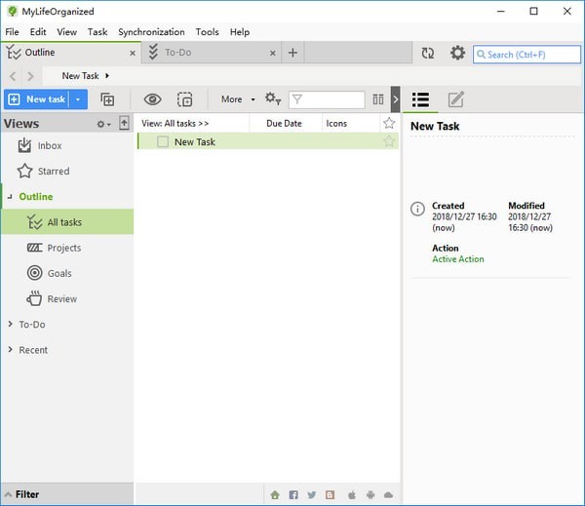Check the New Task checkbox

(163, 142)
